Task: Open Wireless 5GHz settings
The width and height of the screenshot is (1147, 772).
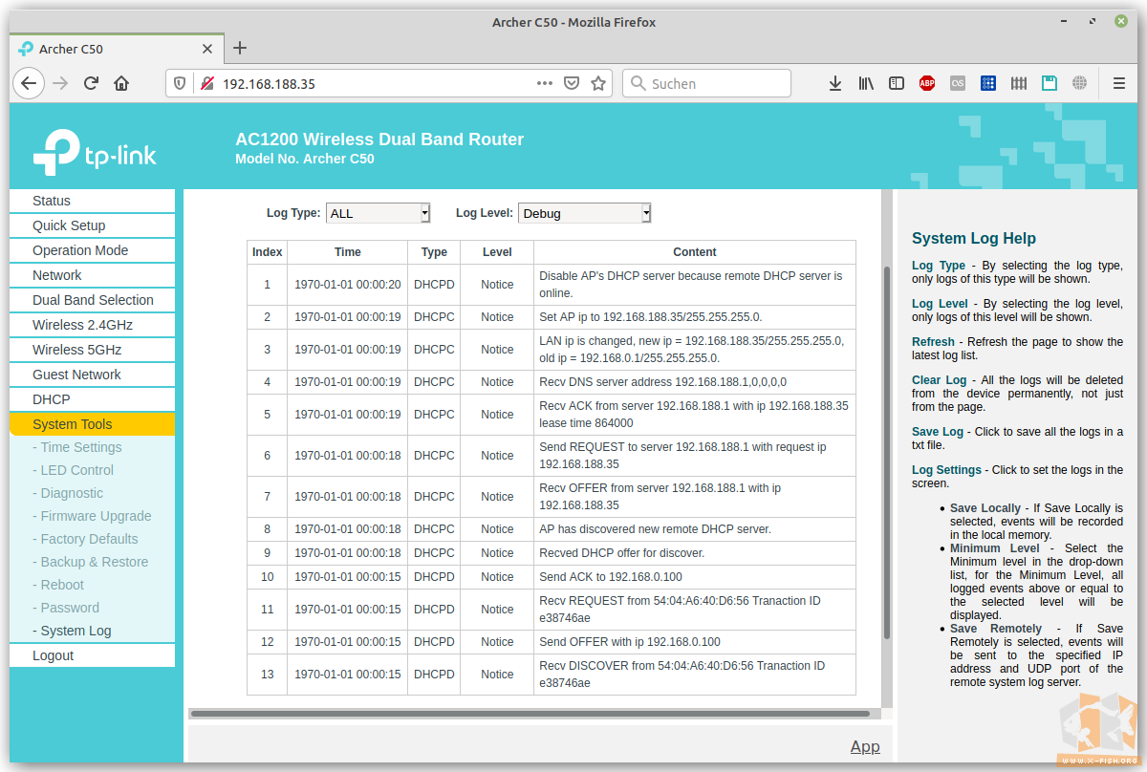Action: 92,350
